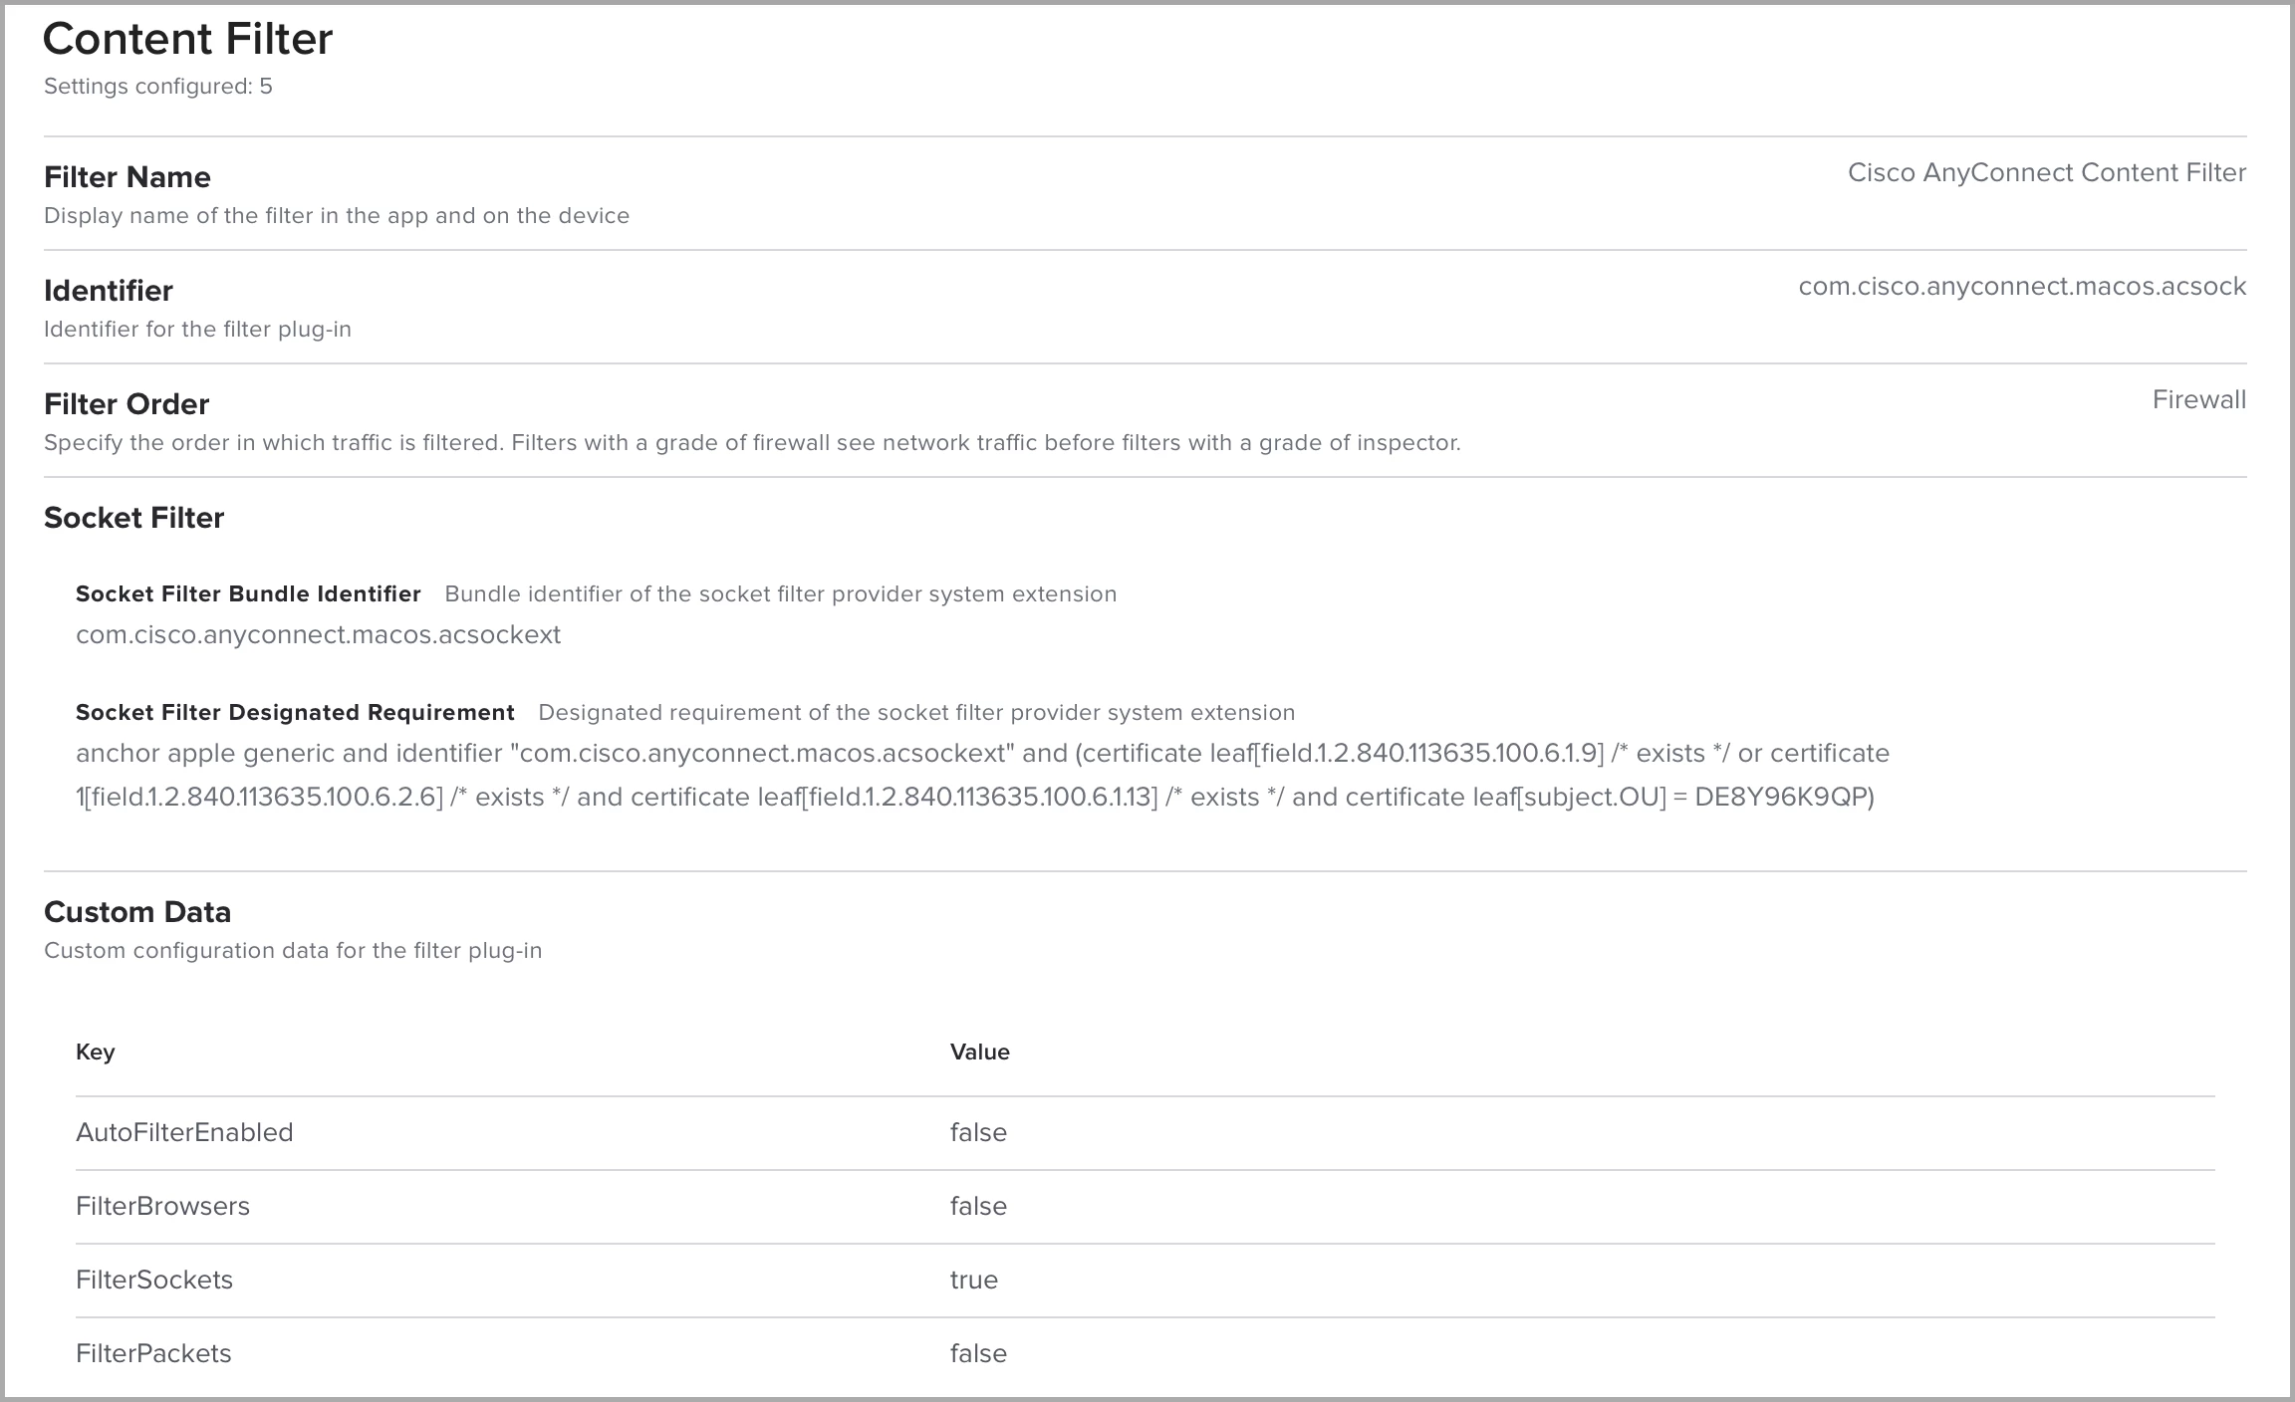Click the Custom Data section heading
The width and height of the screenshot is (2295, 1402).
click(x=137, y=912)
